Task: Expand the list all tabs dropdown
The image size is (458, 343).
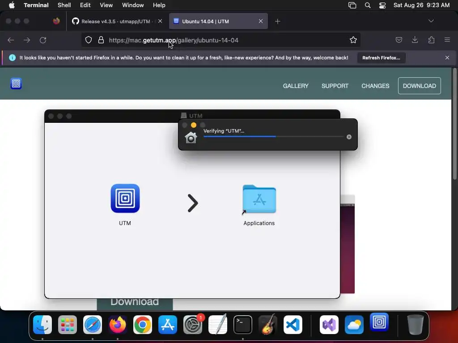Action: (x=431, y=21)
